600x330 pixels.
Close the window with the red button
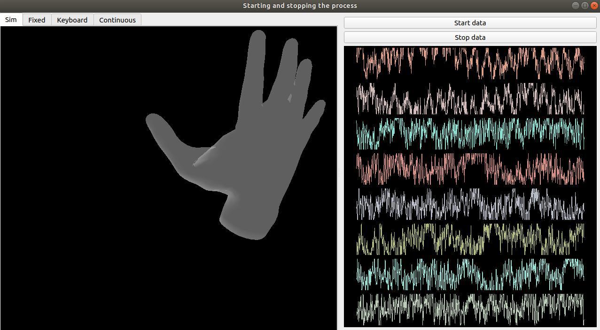point(594,6)
